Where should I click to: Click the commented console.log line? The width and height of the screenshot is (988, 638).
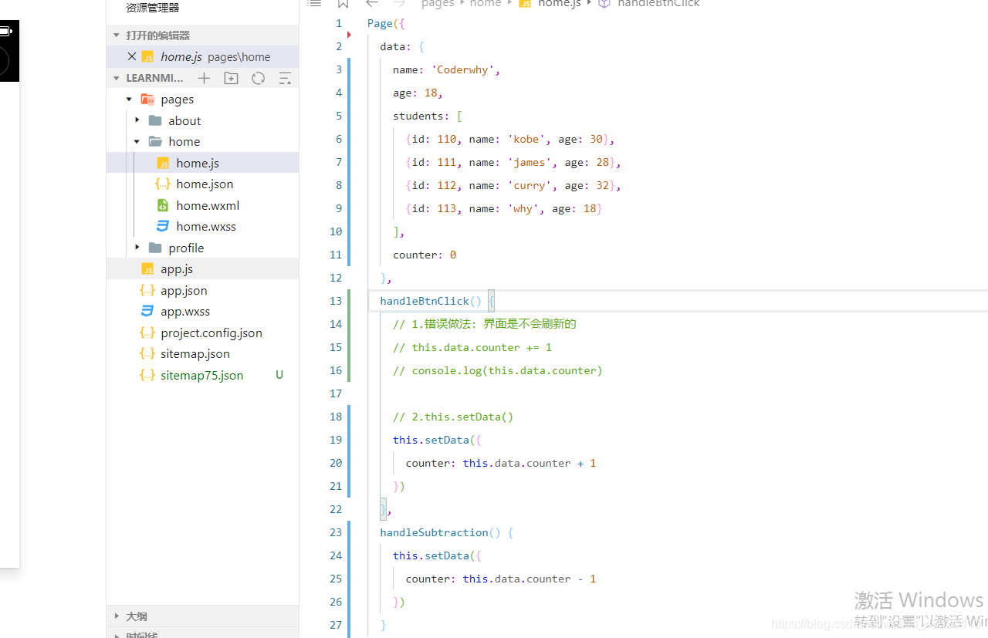[x=498, y=370]
